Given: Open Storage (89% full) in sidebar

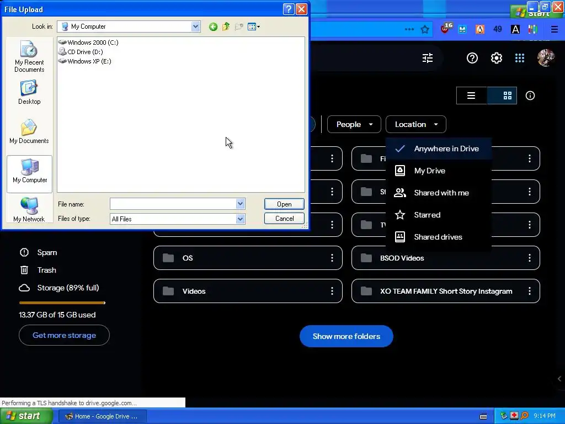Looking at the screenshot, I should pos(60,288).
